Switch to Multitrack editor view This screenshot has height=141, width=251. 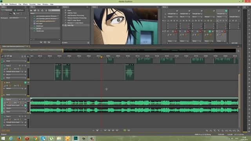[19, 10]
